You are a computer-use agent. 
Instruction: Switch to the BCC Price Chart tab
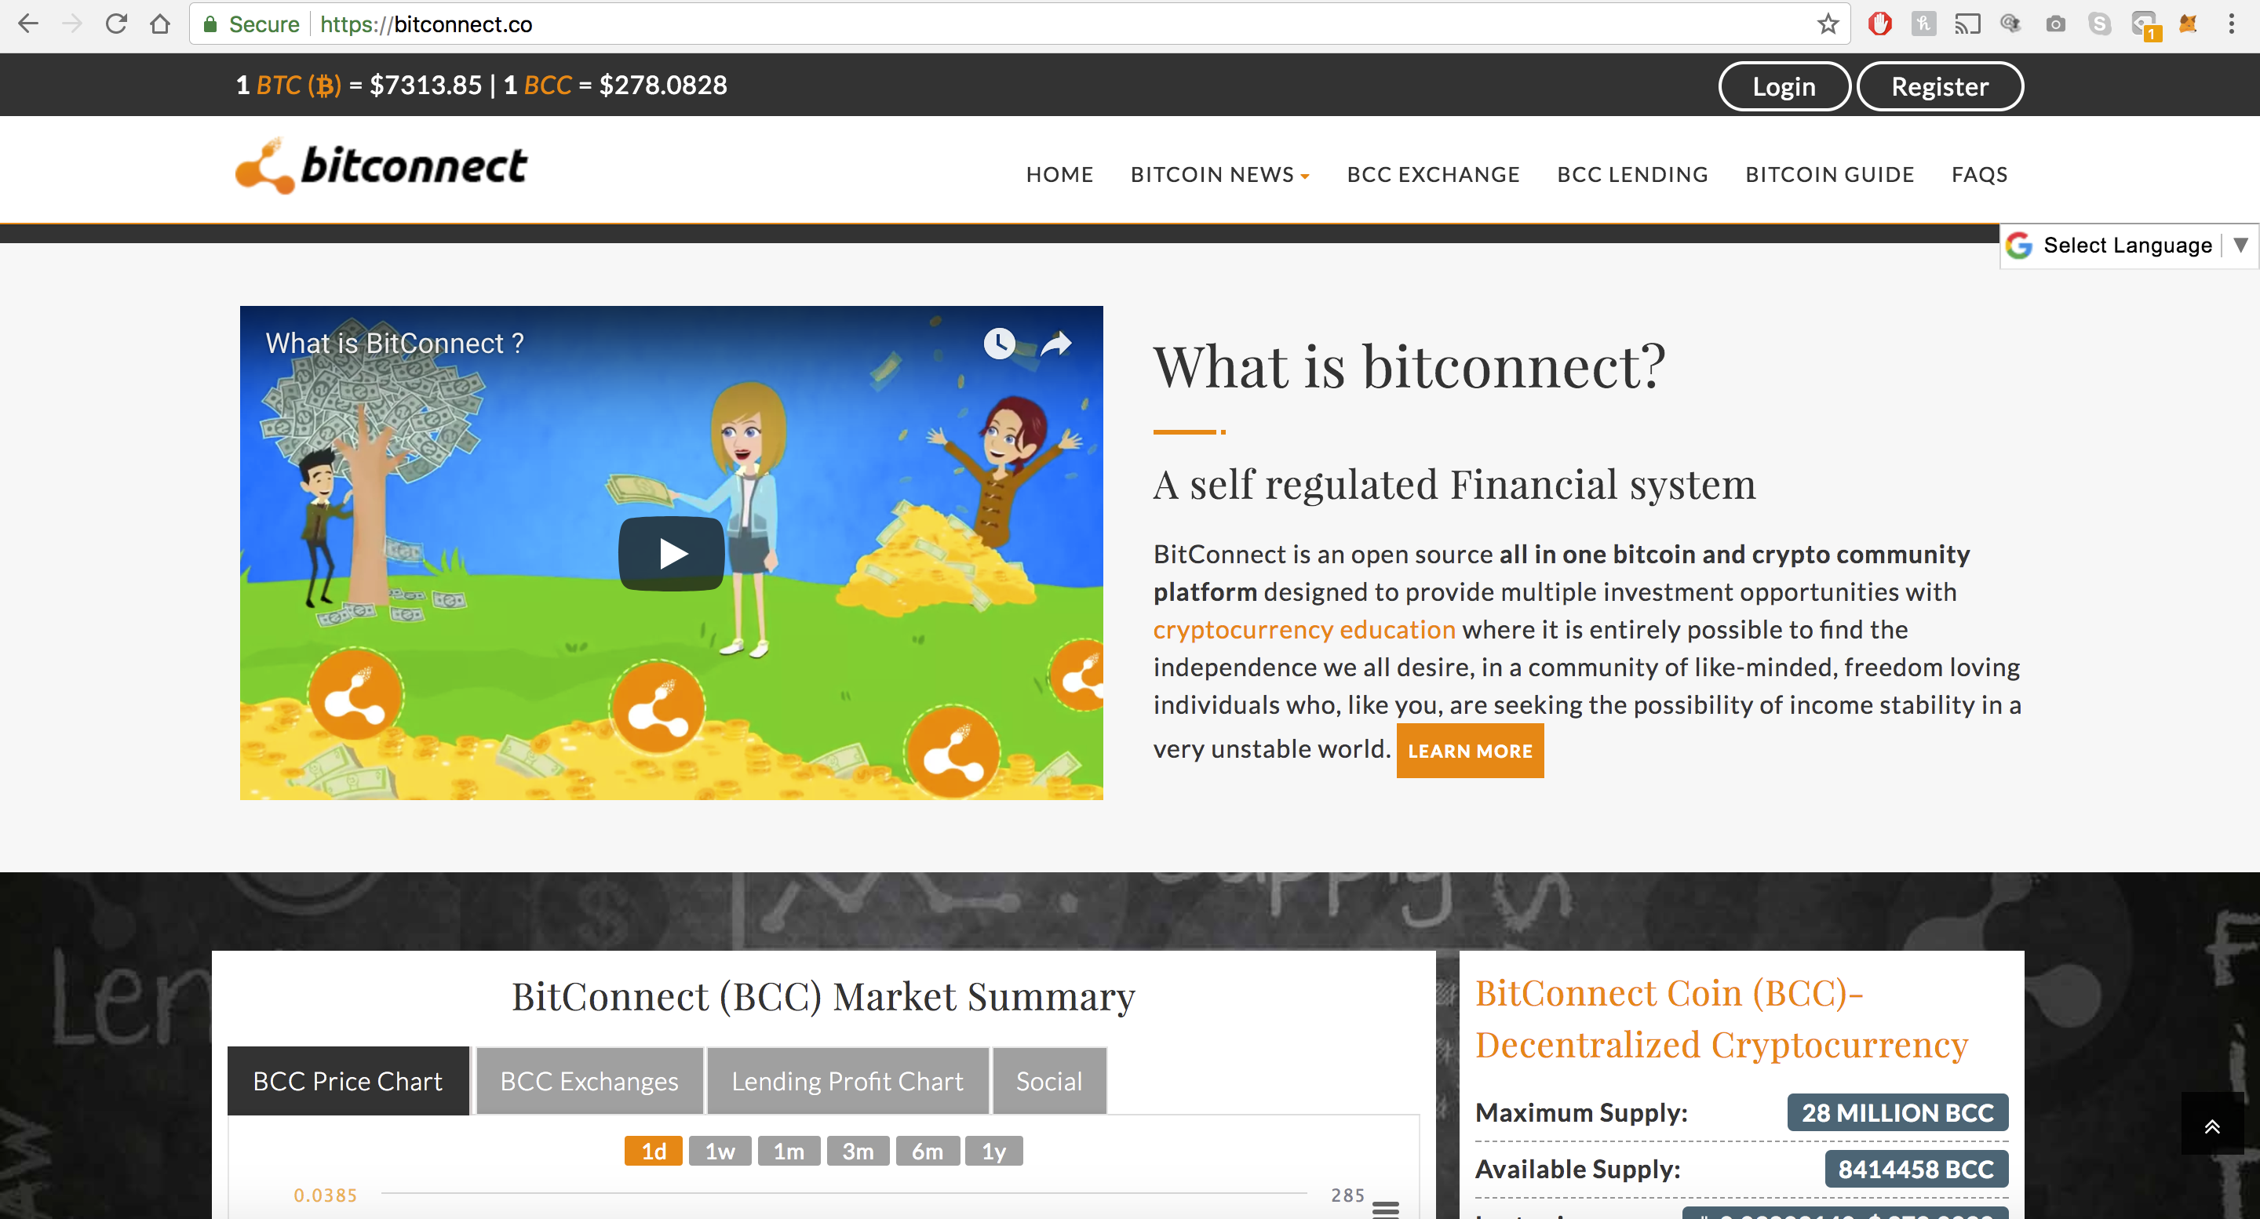(348, 1080)
